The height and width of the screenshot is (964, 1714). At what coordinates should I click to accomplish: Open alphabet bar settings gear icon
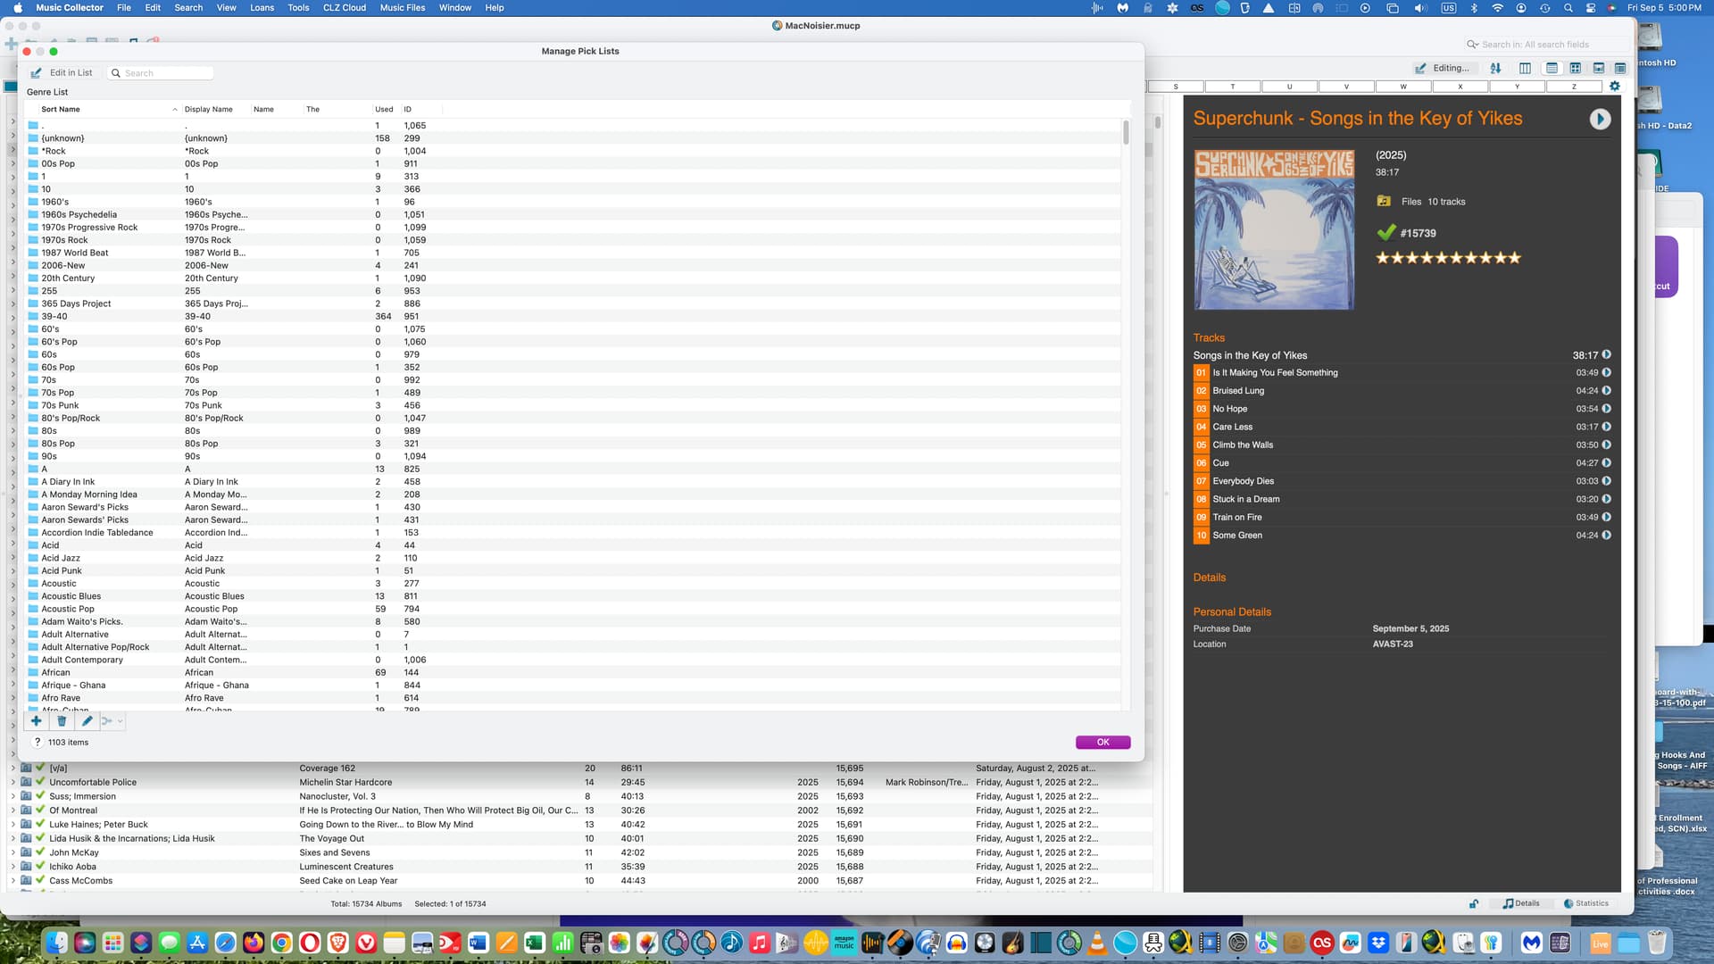coord(1614,87)
